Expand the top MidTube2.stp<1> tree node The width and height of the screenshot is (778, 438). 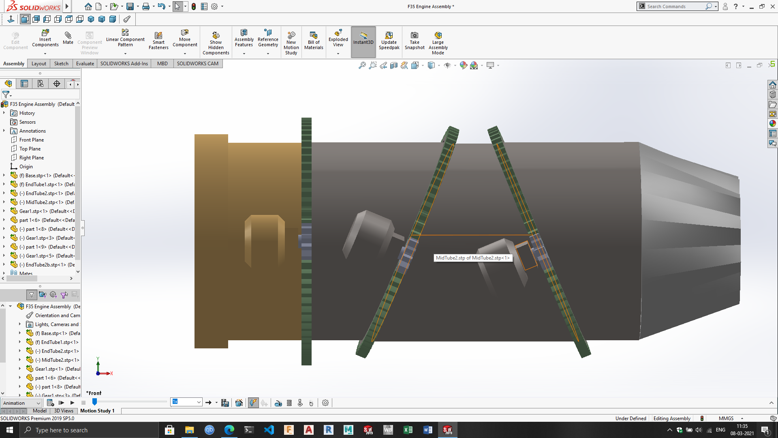pyautogui.click(x=4, y=202)
